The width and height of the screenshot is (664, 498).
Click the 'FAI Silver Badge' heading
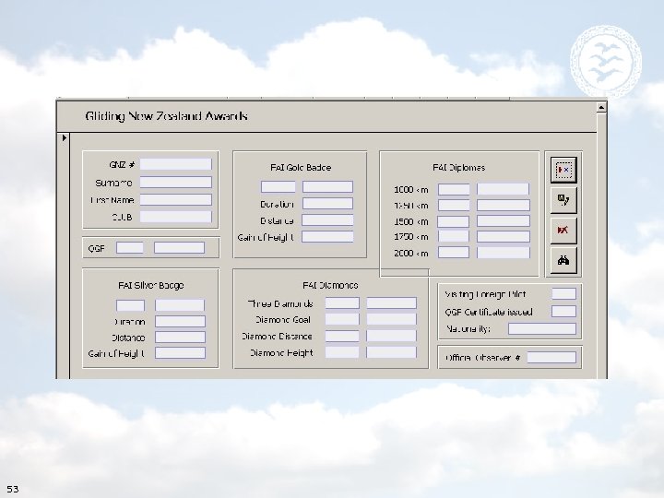click(150, 285)
